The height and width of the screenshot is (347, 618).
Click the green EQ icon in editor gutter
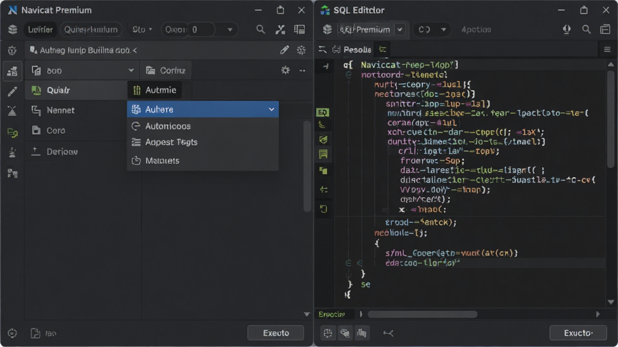322,113
